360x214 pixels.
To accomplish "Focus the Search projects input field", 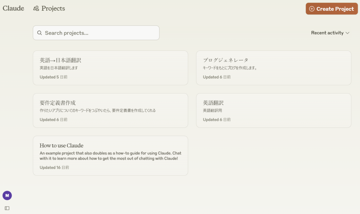I will (x=100, y=33).
